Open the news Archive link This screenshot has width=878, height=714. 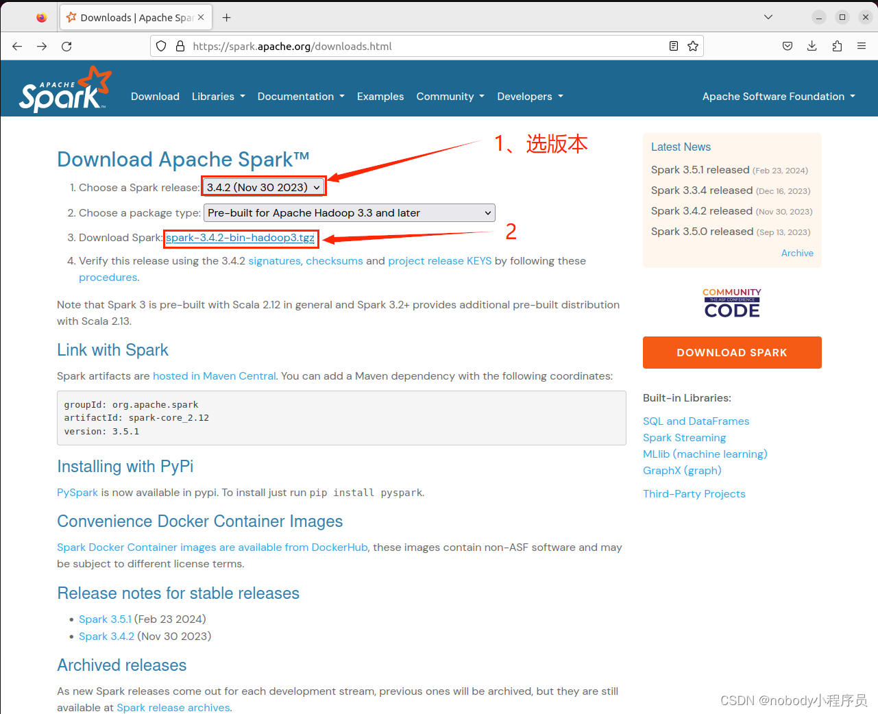797,253
